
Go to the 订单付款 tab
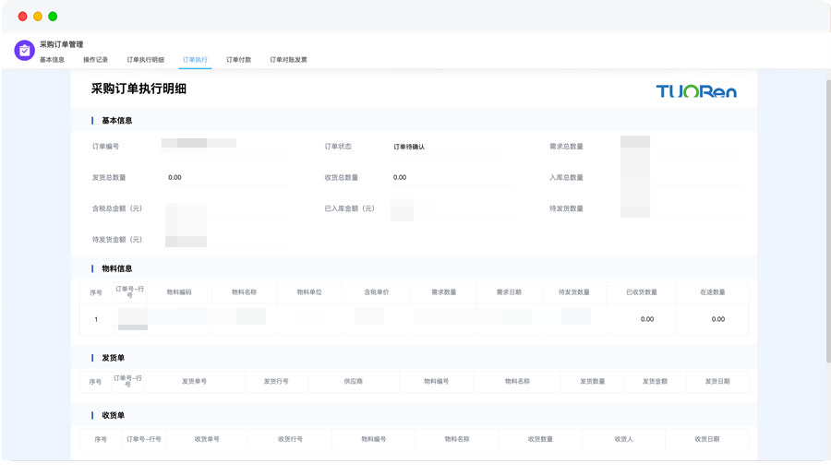click(238, 60)
